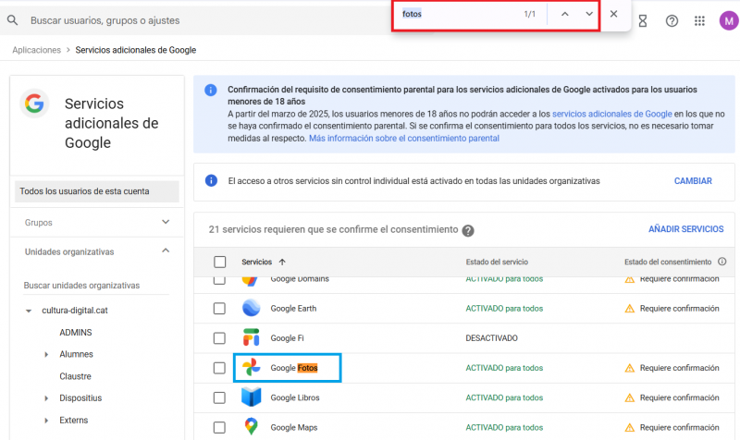Click Google Libros ACTIVADO para todos status
This screenshot has width=740, height=440.
click(504, 397)
